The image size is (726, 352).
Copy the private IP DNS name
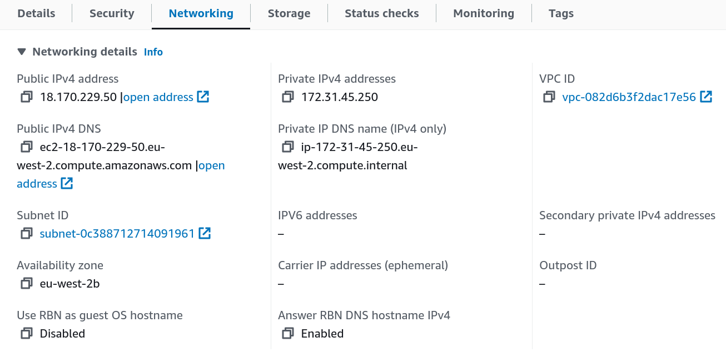[x=287, y=147]
